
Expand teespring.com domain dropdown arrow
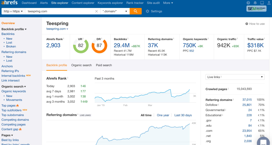67,29
